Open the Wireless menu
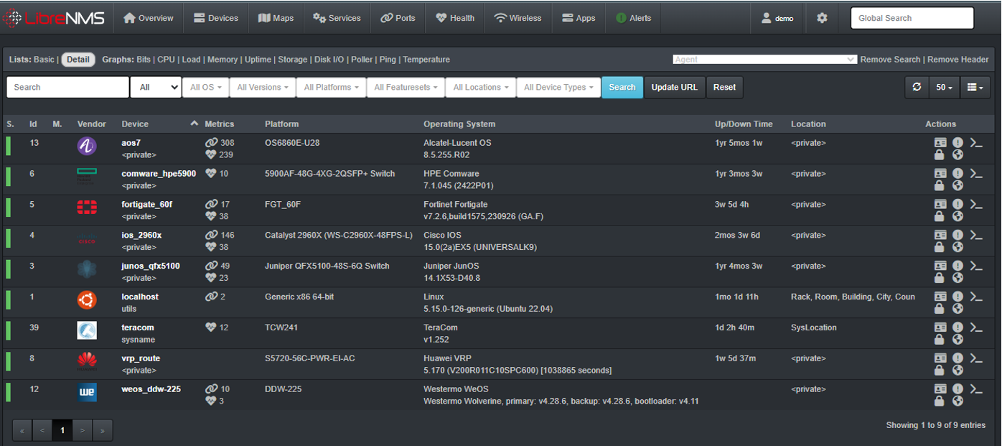The width and height of the screenshot is (1002, 446). point(518,18)
